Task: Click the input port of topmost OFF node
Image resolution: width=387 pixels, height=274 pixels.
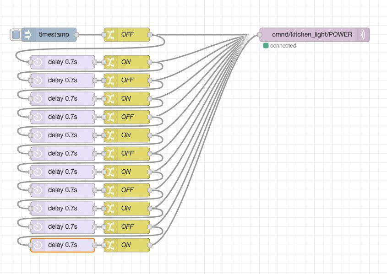Action: tap(104, 35)
